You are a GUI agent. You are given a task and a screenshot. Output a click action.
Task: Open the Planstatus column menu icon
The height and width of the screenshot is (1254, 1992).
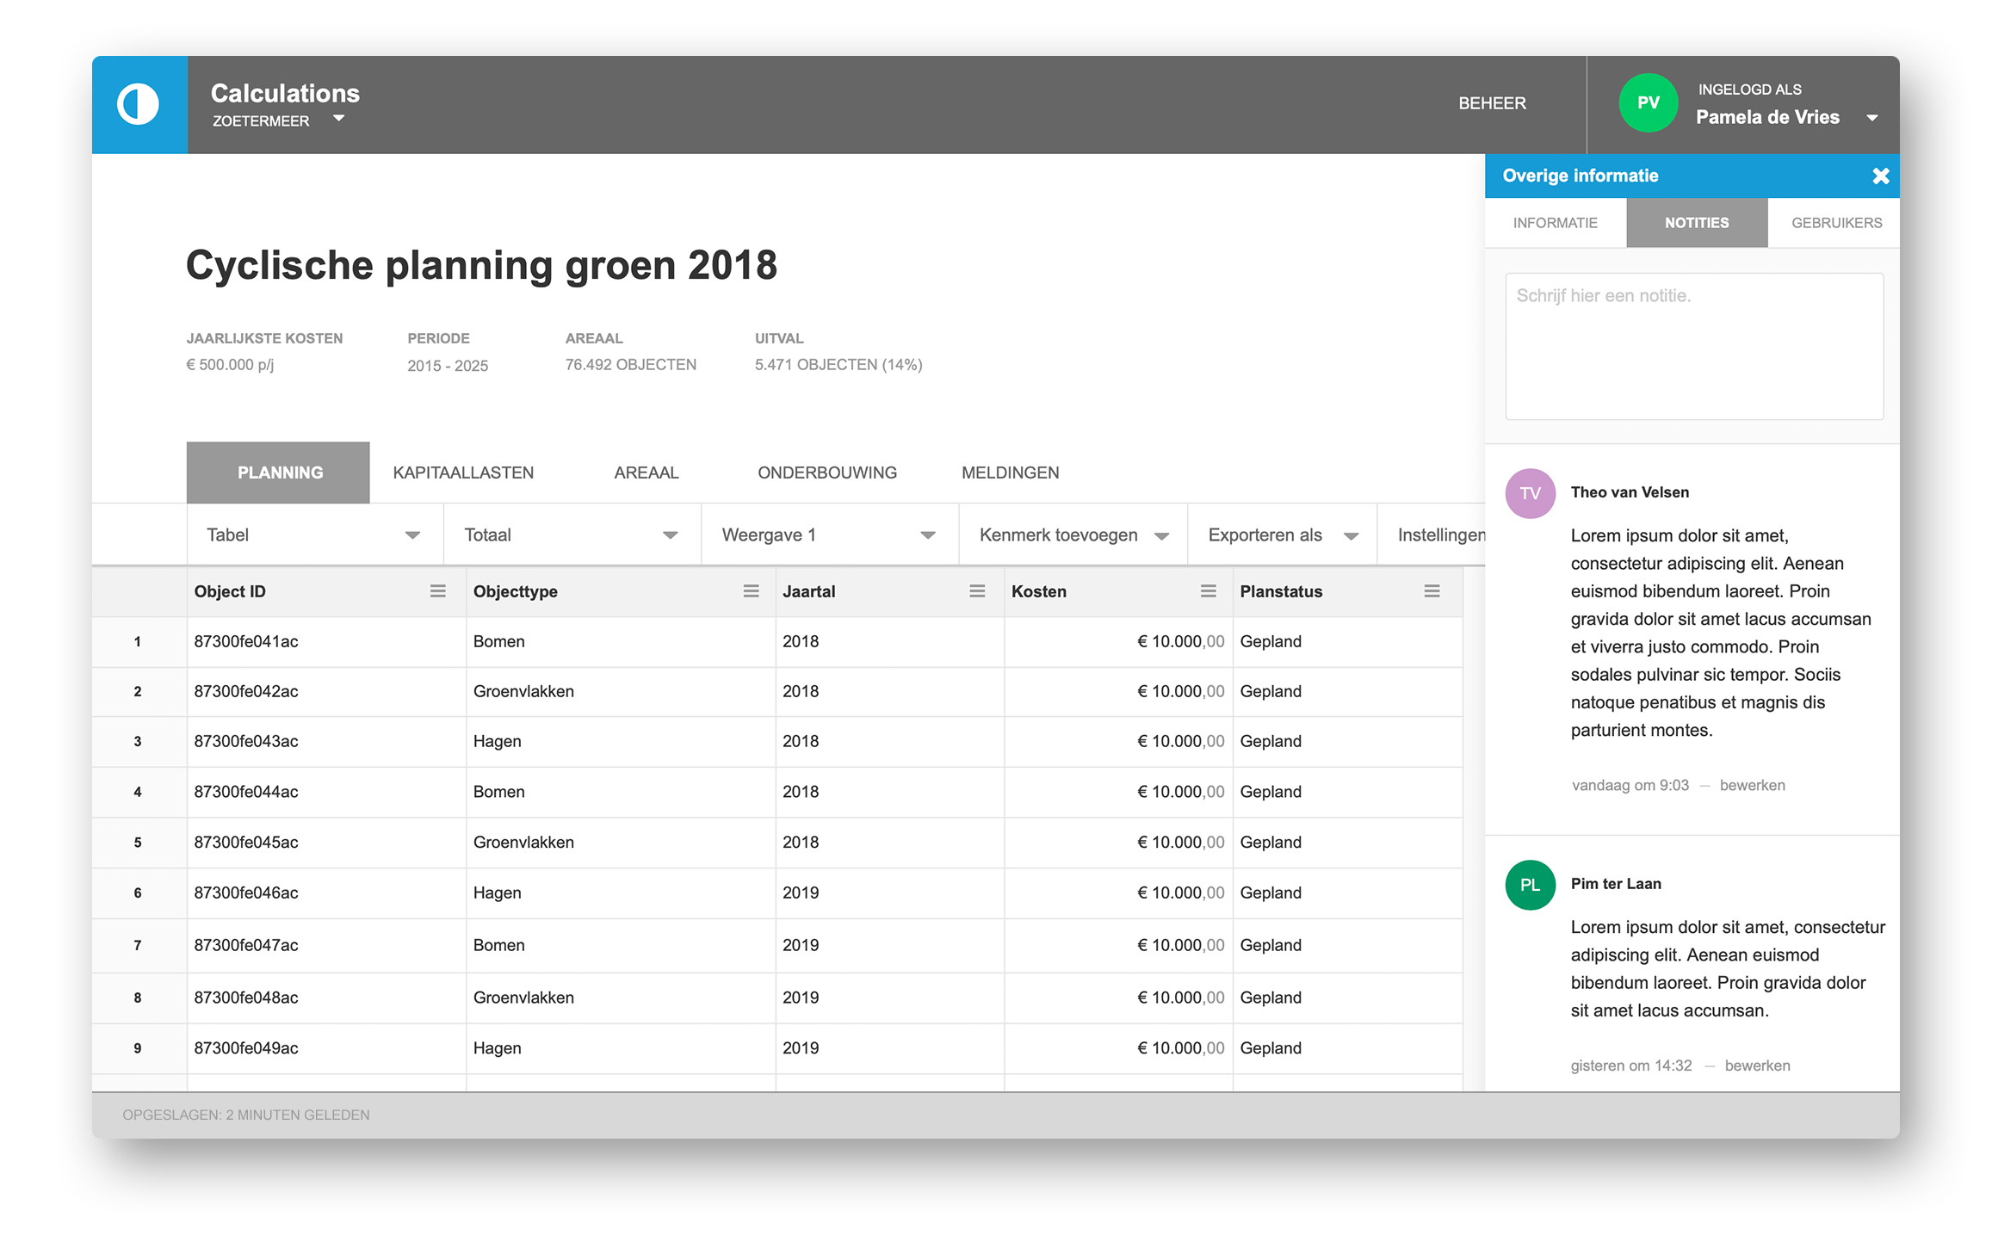pyautogui.click(x=1432, y=591)
